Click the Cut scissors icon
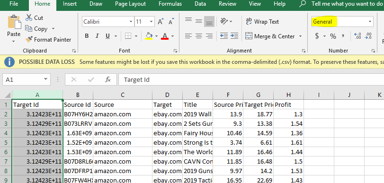This screenshot has width=384, height=183. (x=29, y=17)
